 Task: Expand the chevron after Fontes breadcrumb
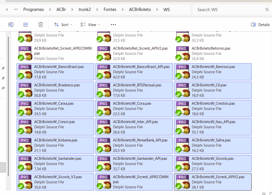point(123,9)
